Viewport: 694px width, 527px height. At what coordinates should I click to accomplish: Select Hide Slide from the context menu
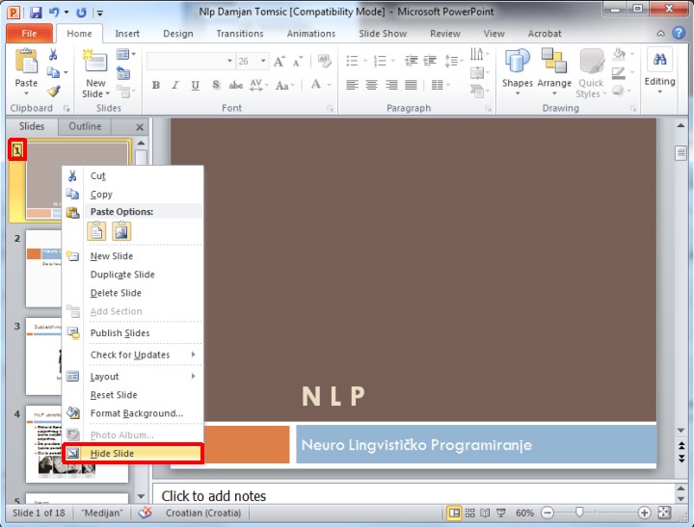132,454
